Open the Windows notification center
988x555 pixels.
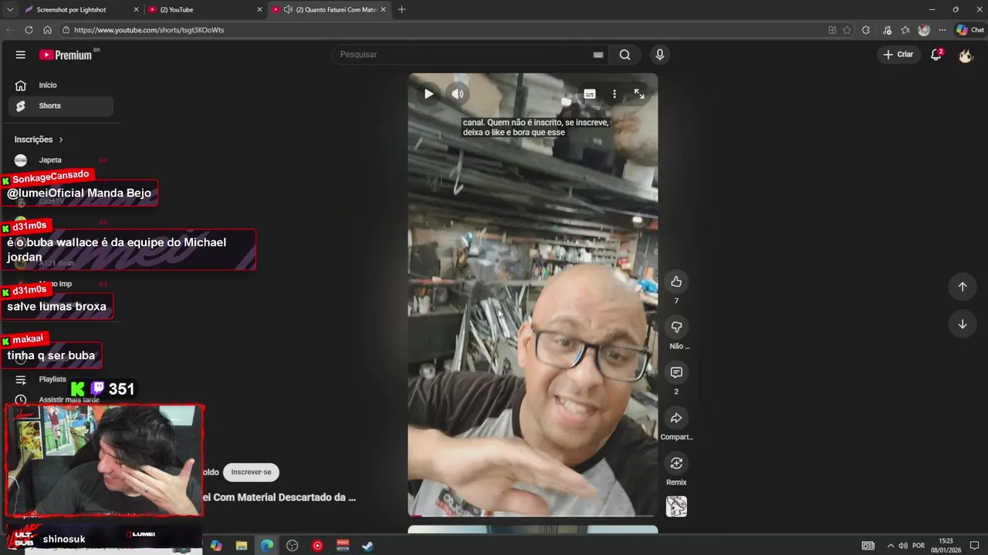(x=975, y=546)
